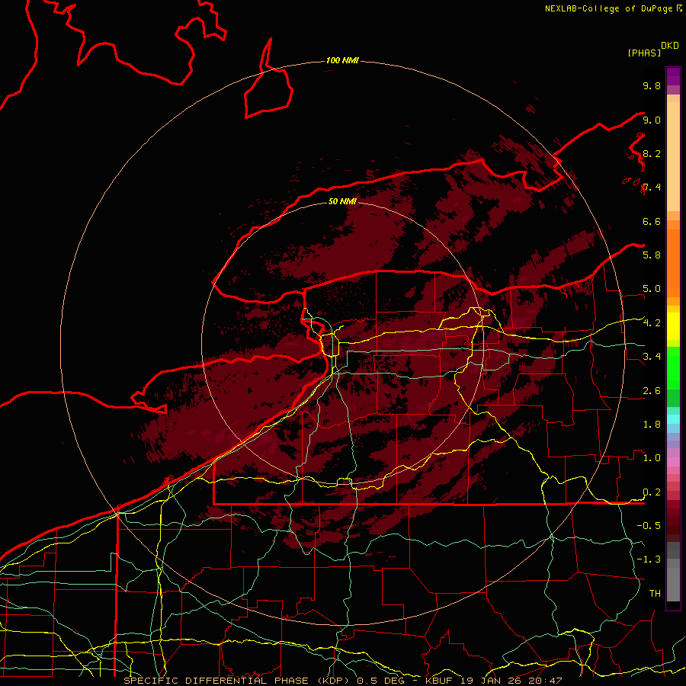Click the 1.0 color scale value
This screenshot has height=686, width=686.
pyautogui.click(x=652, y=458)
